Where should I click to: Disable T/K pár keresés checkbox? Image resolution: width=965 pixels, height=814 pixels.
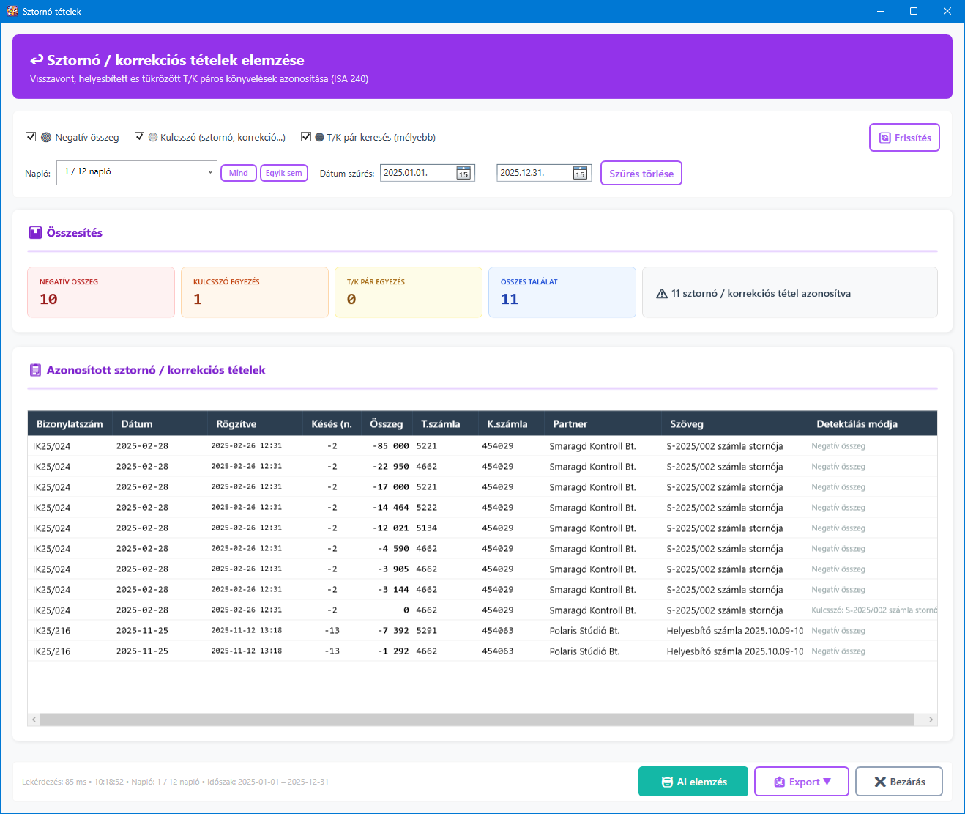pos(306,137)
